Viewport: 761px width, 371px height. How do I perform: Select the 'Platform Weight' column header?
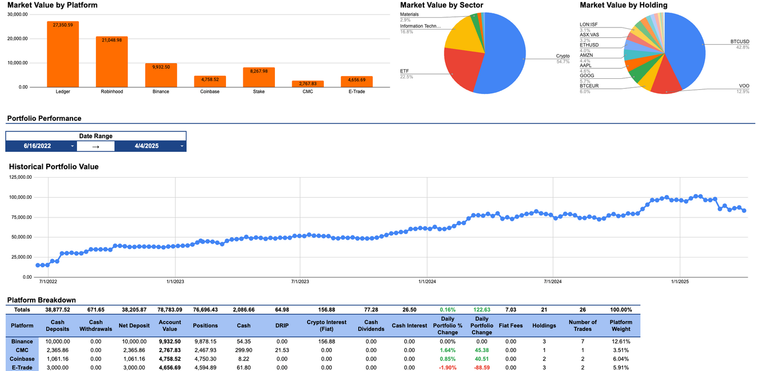click(621, 326)
